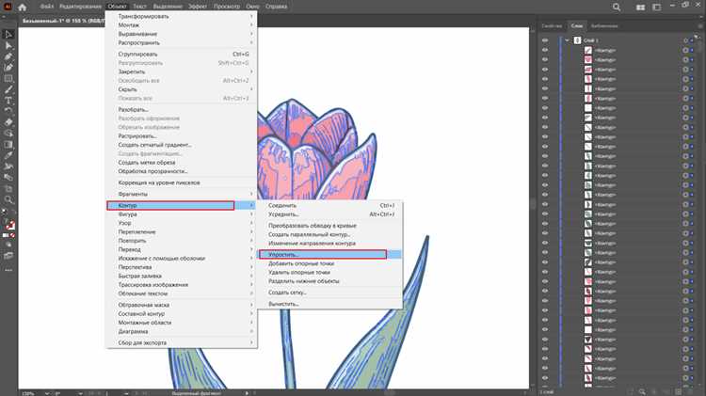Go to the Home screen icon
Screen dimensions: 706x396
click(22, 7)
